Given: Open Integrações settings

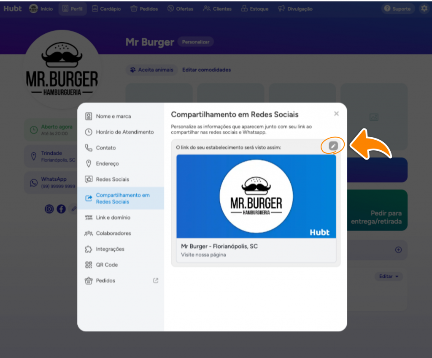Looking at the screenshot, I should point(121,249).
